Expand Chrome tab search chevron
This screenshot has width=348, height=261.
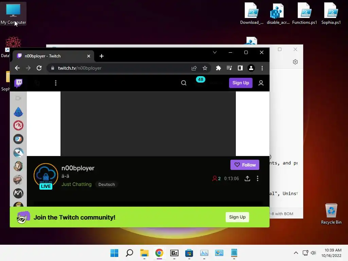click(215, 52)
